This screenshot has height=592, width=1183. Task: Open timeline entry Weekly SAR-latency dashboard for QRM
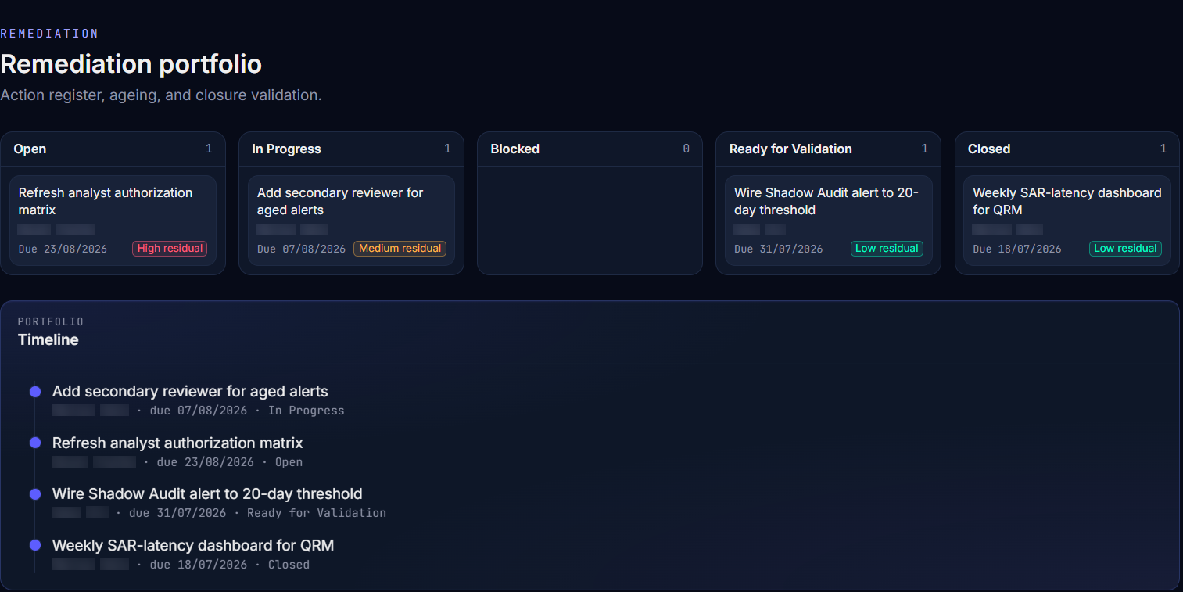(x=193, y=546)
